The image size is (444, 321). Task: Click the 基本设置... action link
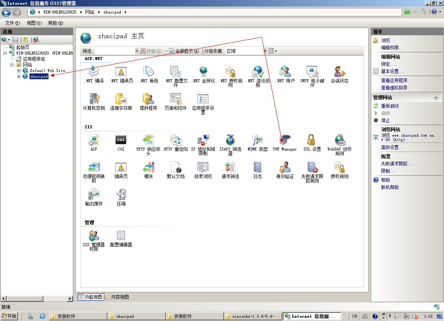tap(392, 71)
